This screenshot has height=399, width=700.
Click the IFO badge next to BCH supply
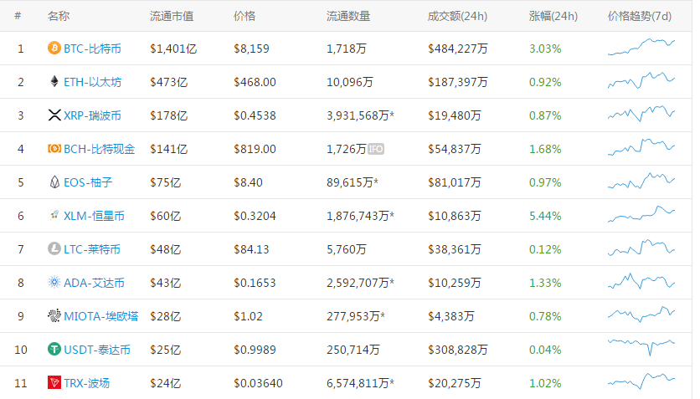[x=376, y=149]
